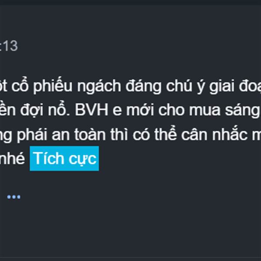
Task: Click the BVH stock ticker in the post
Action: [x=91, y=110]
